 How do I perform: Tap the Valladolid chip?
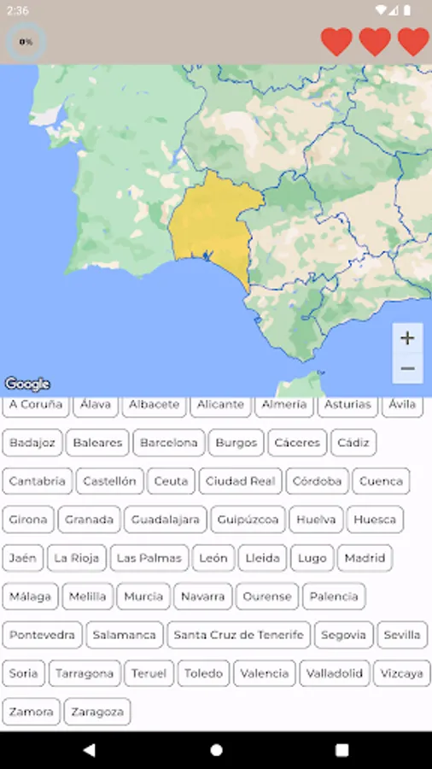pyautogui.click(x=335, y=673)
